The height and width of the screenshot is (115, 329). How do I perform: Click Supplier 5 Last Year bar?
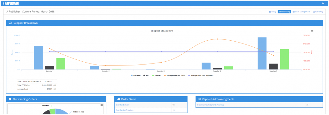click(x=262, y=53)
